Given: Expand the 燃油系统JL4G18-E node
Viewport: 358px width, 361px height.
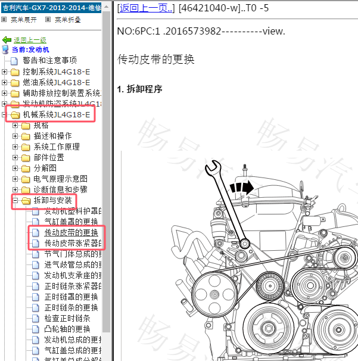Looking at the screenshot, I should pos(4,82).
